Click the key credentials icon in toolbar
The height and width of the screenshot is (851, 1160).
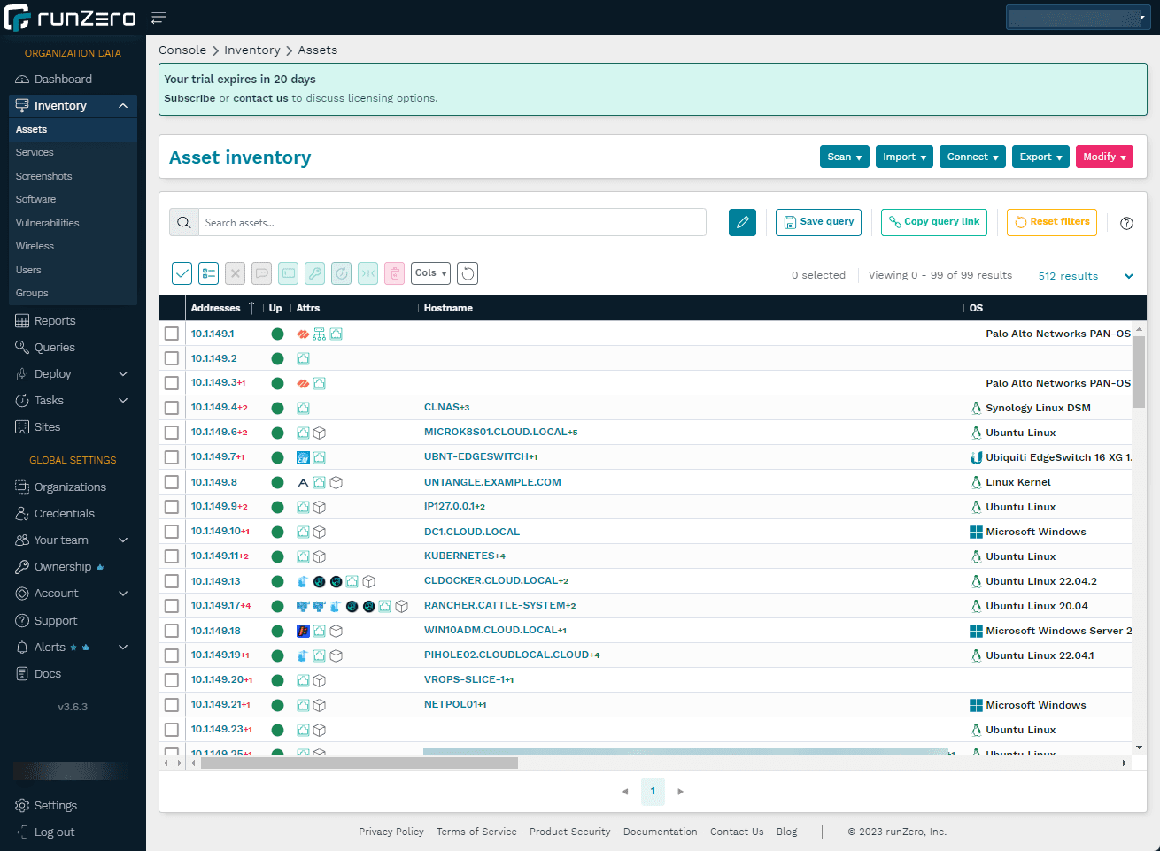point(315,273)
